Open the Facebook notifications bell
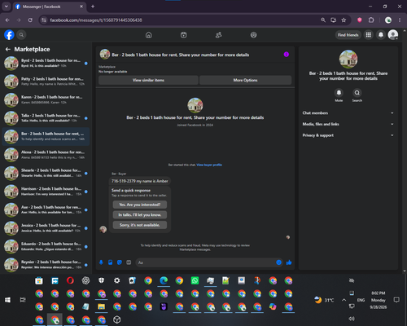The height and width of the screenshot is (326, 407). (x=381, y=35)
